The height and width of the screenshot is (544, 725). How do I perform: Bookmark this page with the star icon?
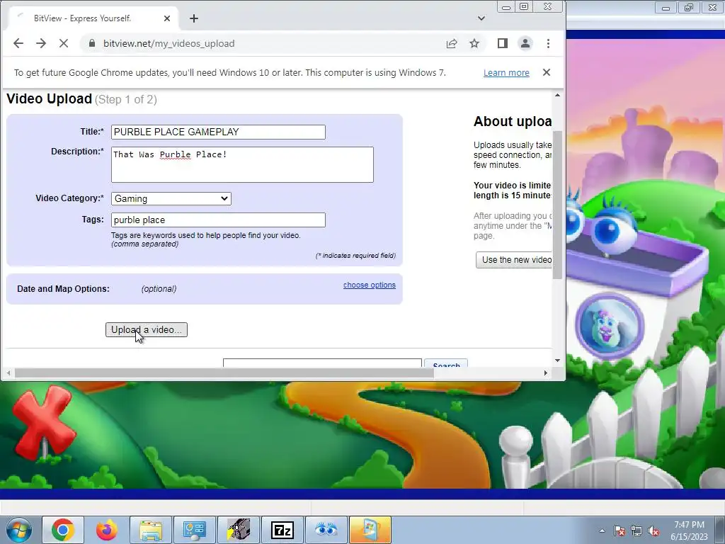point(474,43)
